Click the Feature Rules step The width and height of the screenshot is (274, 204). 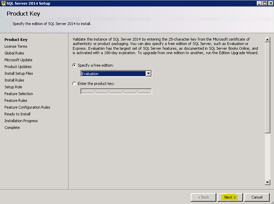[x=16, y=100]
